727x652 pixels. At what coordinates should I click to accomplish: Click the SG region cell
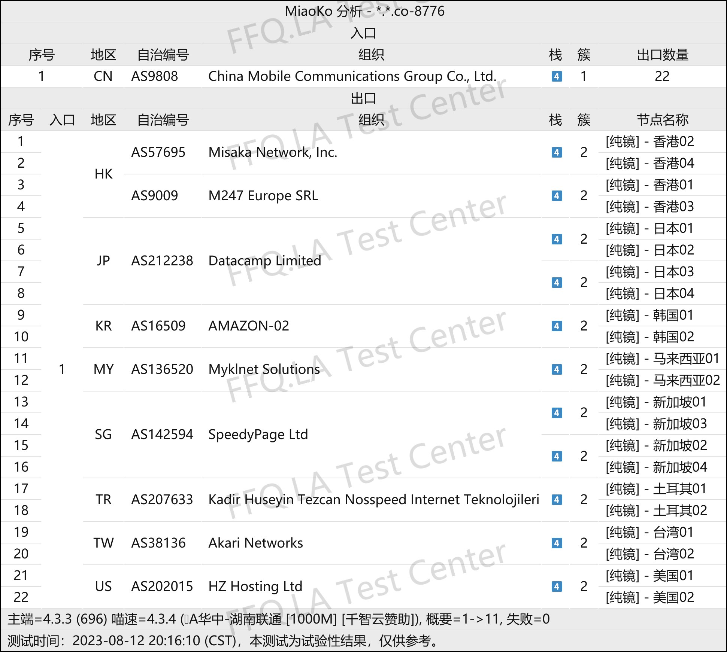click(103, 435)
